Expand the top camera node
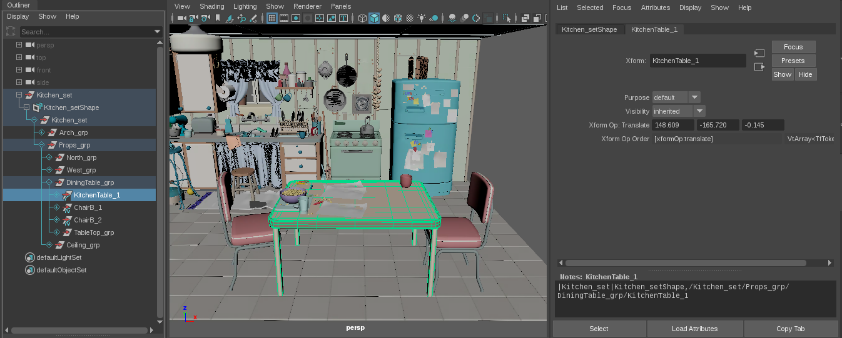The height and width of the screenshot is (338, 842). 19,57
